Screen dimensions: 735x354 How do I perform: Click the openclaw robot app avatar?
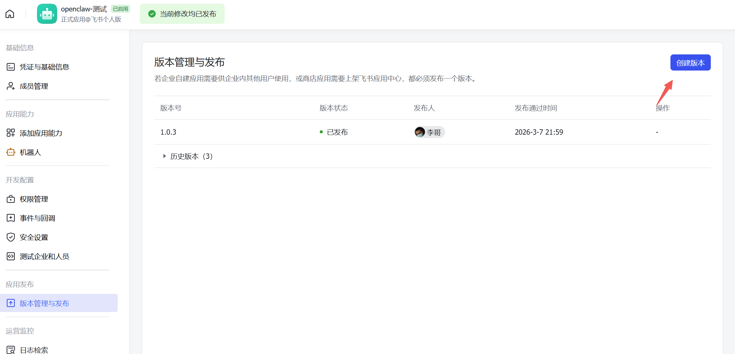pyautogui.click(x=47, y=14)
